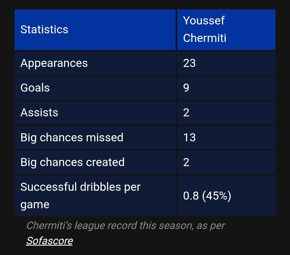Click the word Youssef in the table header
The image size is (290, 255).
coord(204,21)
